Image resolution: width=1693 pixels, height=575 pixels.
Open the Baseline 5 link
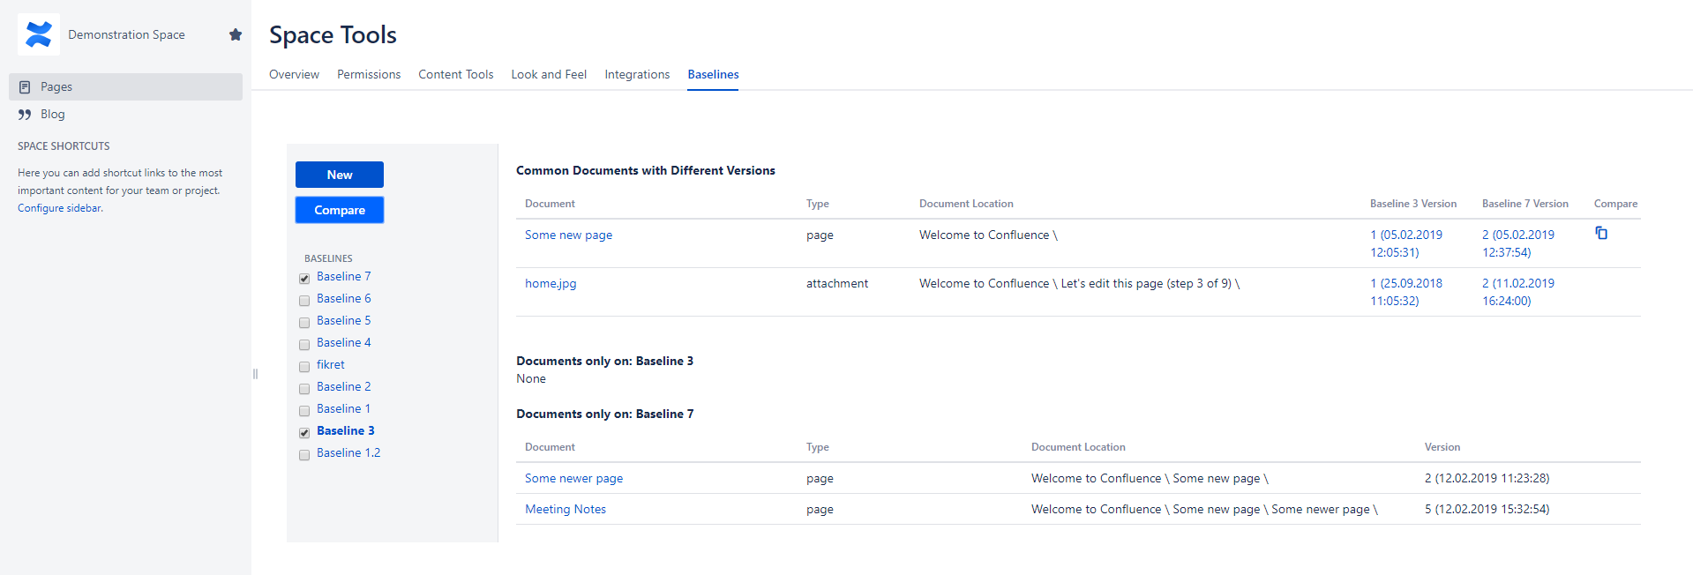click(x=343, y=320)
